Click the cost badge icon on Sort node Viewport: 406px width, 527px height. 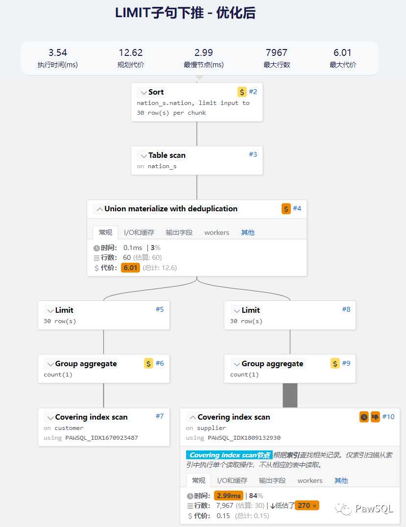pos(242,92)
